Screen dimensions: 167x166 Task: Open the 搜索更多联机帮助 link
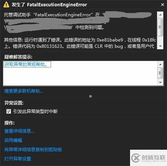[x=24, y=91]
